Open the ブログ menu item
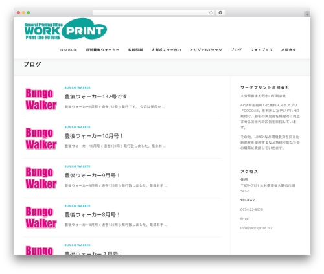The width and height of the screenshot is (324, 274). [236, 50]
